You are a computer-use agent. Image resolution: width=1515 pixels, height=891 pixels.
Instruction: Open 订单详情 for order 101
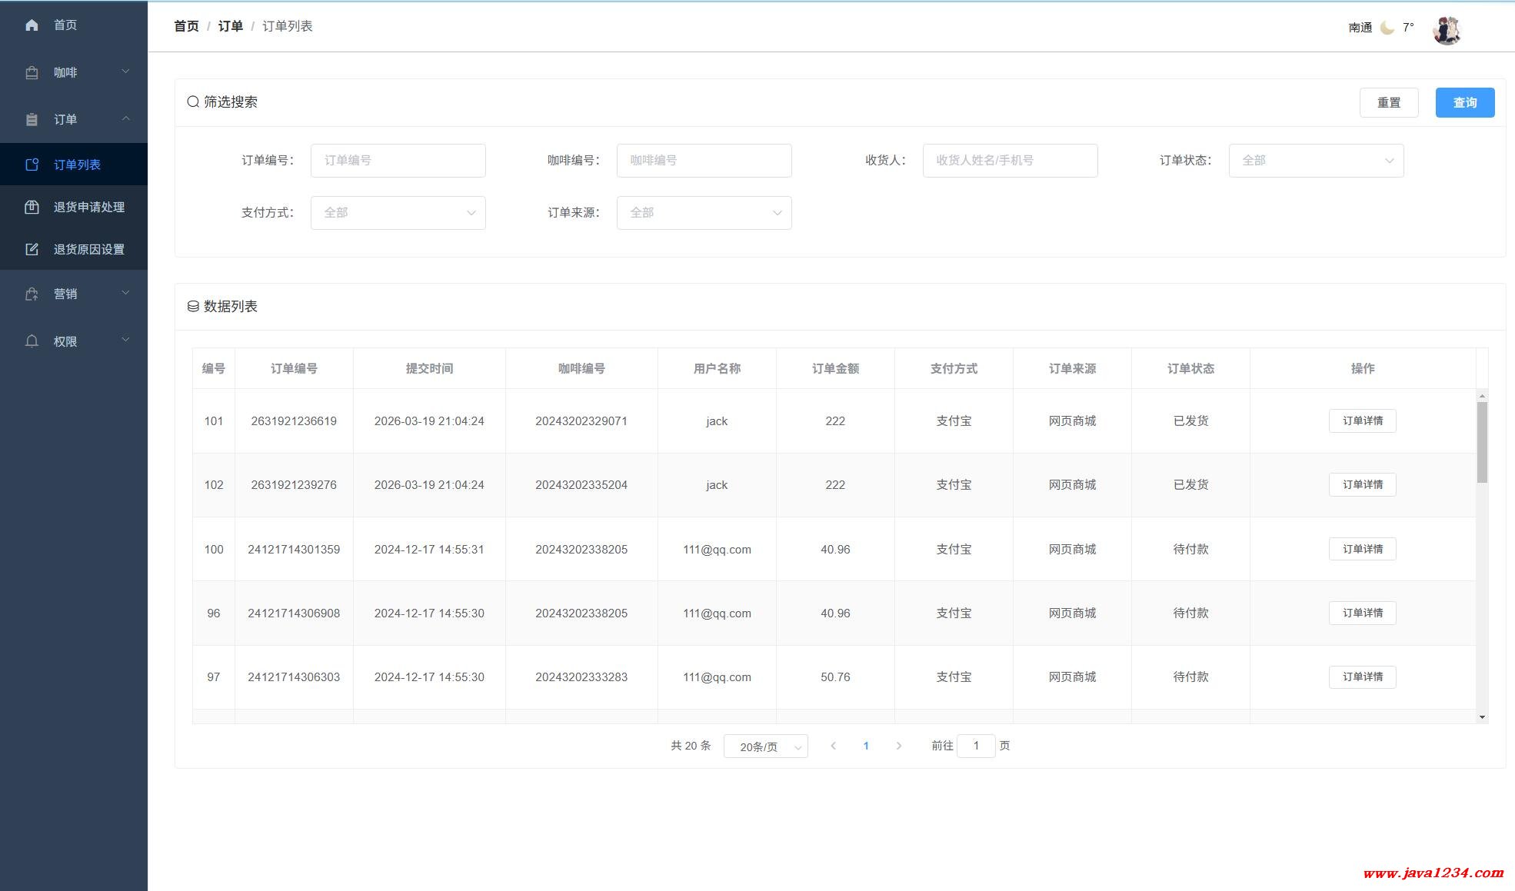[x=1362, y=421]
